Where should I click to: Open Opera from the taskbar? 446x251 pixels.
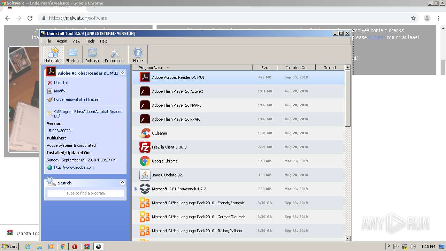point(75,246)
